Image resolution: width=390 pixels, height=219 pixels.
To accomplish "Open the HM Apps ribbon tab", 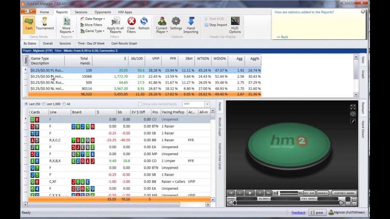I will (x=125, y=12).
